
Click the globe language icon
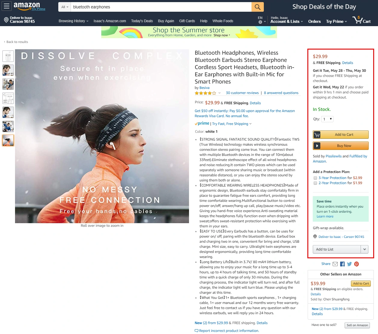click(x=260, y=22)
